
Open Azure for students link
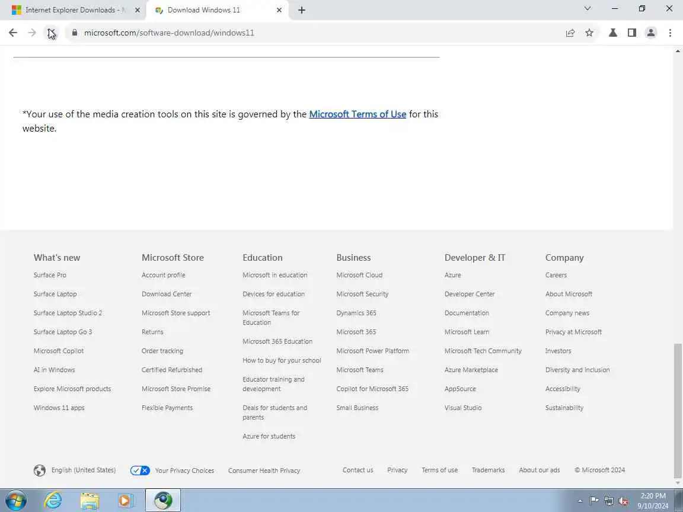coord(269,436)
